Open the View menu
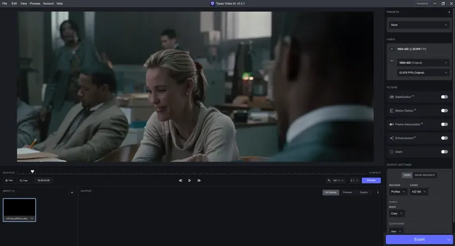Image resolution: width=455 pixels, height=246 pixels. [23, 3]
